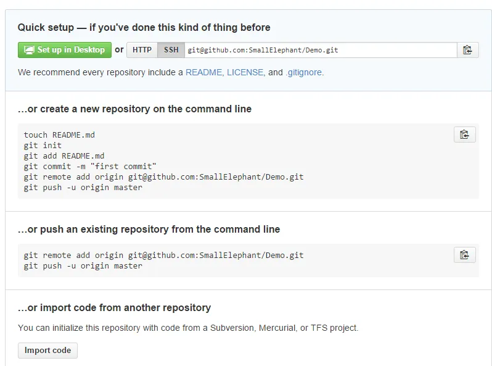Open the README link
Viewport: 492px width, 366px height.
(x=203, y=72)
